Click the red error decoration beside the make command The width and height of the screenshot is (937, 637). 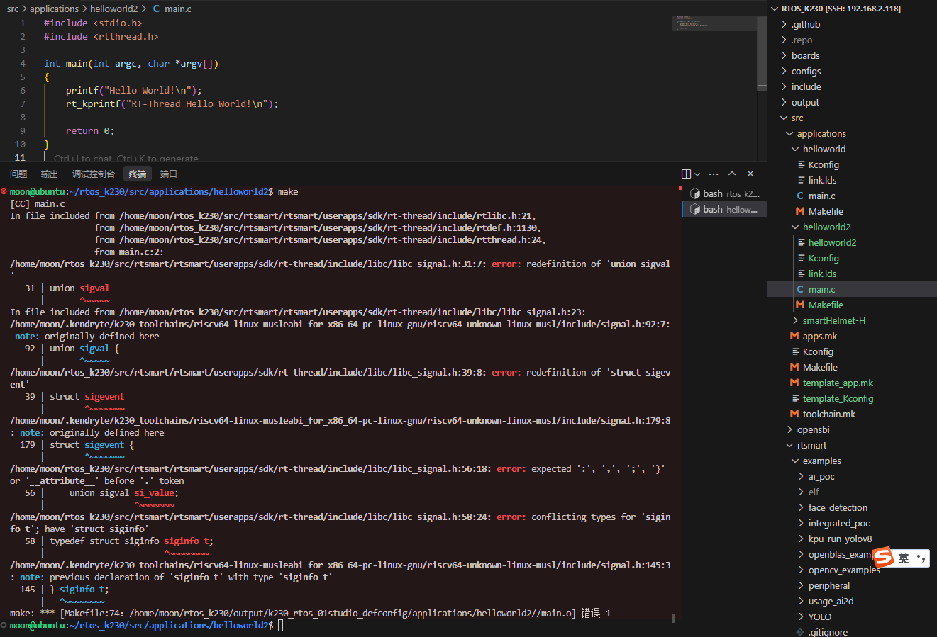tap(4, 192)
